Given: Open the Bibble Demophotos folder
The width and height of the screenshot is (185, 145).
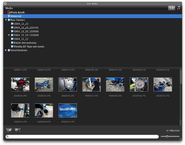Looking at the screenshot, I should [25, 43].
